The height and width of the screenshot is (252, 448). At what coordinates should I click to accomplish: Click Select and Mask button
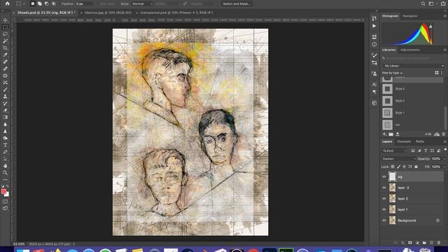(x=237, y=3)
